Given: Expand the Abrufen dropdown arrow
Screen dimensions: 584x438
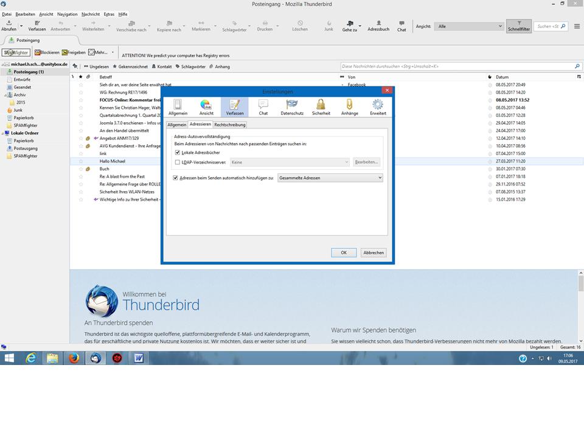Looking at the screenshot, I should [21, 26].
